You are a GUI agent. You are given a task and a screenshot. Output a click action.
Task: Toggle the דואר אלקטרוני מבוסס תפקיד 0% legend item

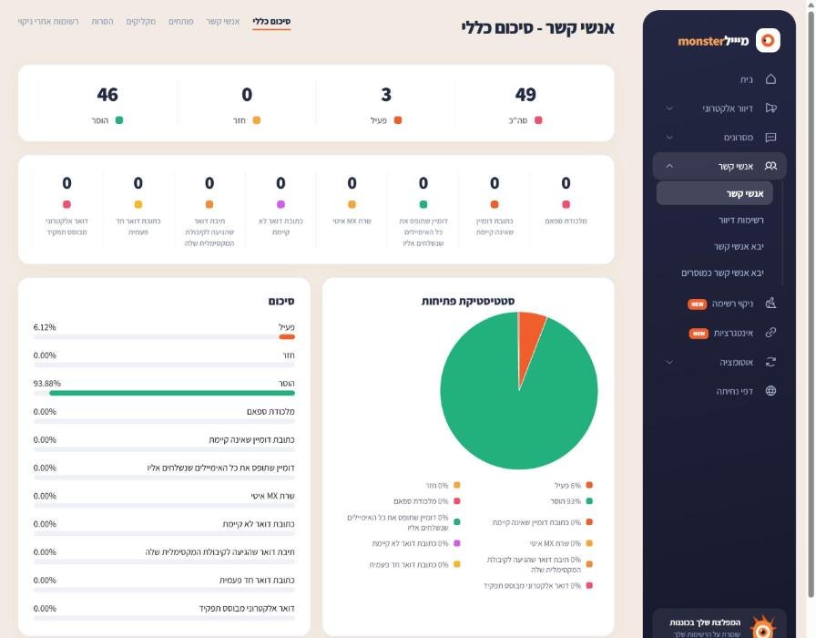click(538, 585)
